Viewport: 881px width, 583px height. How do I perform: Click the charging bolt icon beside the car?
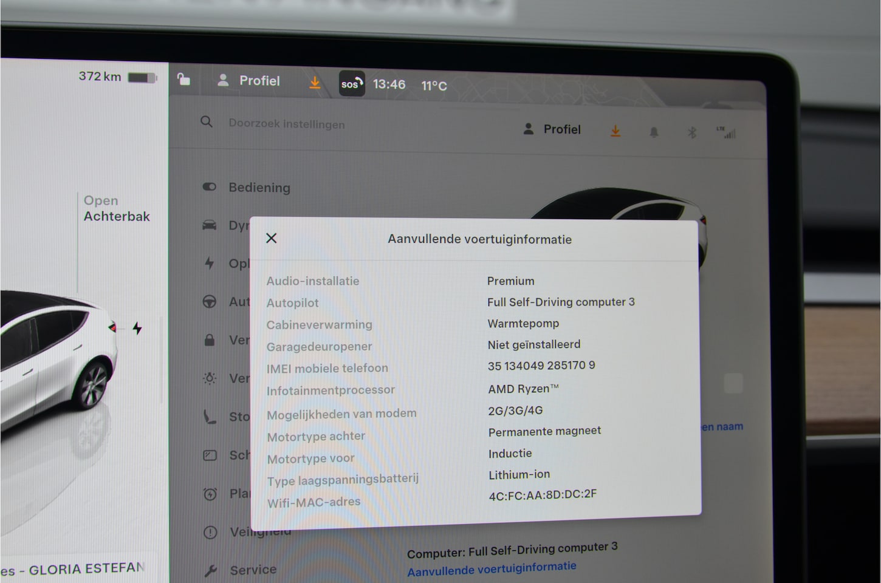pos(137,329)
